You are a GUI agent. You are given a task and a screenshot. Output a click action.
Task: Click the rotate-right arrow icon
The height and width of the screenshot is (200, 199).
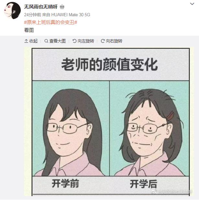tap(103, 41)
